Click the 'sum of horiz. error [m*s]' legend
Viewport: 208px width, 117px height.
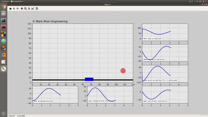point(155,101)
